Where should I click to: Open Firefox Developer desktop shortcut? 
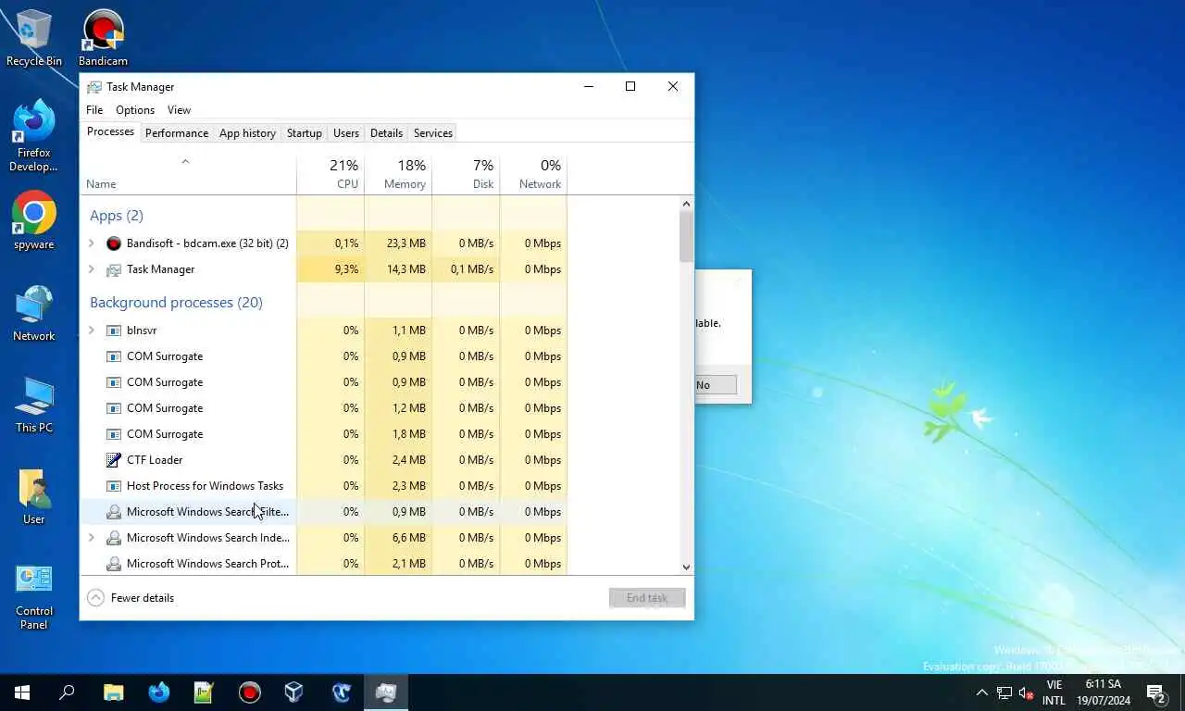point(34,136)
